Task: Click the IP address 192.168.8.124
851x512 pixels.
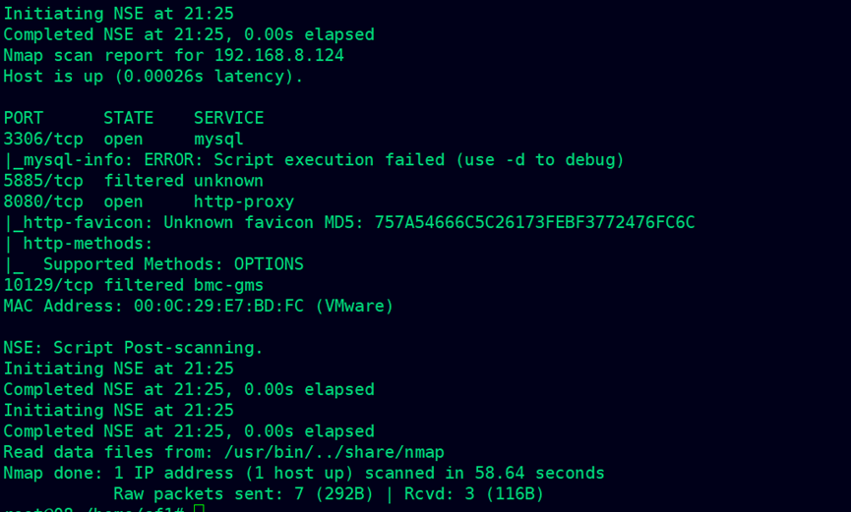Action: coord(279,55)
